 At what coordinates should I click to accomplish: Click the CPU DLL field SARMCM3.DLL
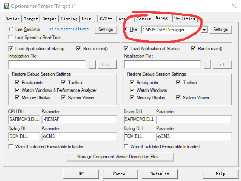pos(24,120)
